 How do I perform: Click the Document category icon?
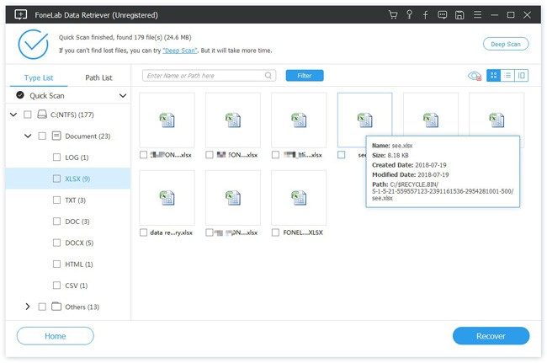(x=56, y=136)
